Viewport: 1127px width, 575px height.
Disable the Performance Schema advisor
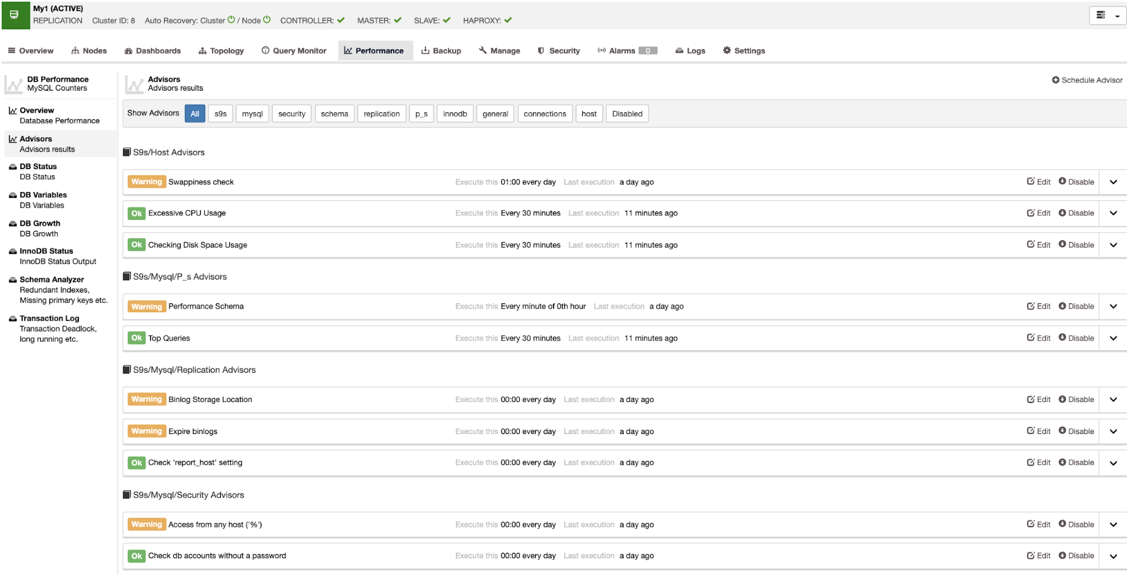pyautogui.click(x=1076, y=306)
